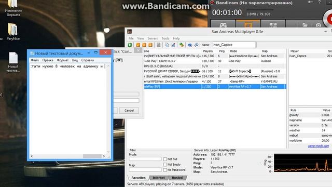Open the Правка menu in Notepad
This screenshot has height=187, width=332.
click(48, 60)
